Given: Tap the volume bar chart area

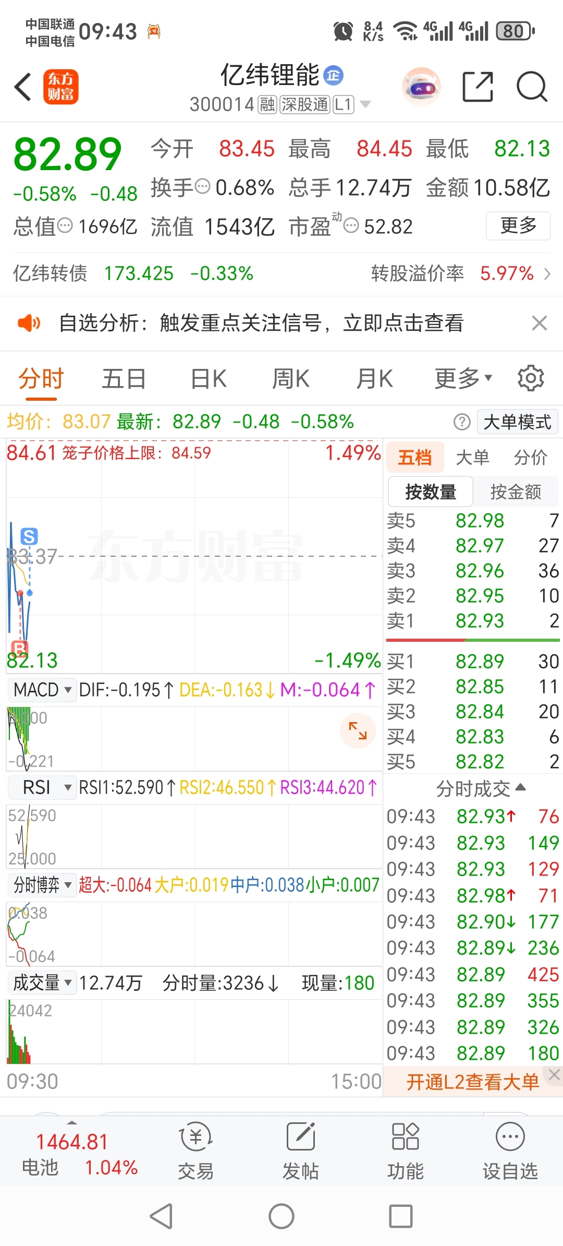Looking at the screenshot, I should [x=194, y=1032].
